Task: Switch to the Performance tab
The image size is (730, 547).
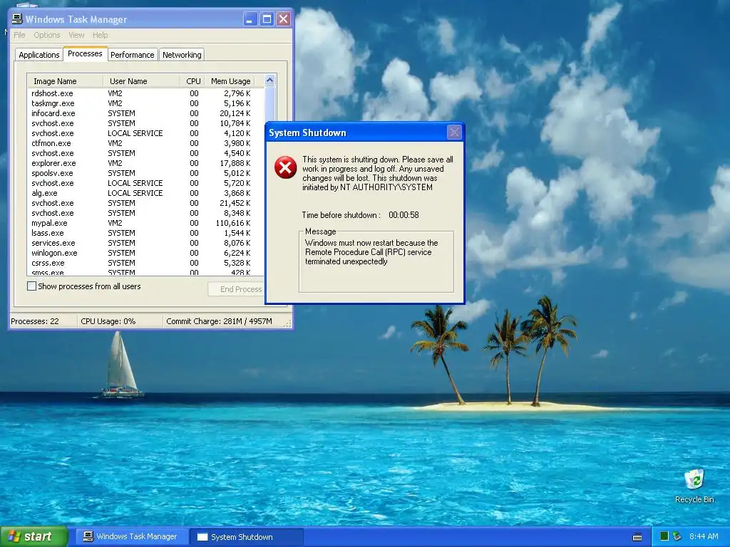Action: tap(132, 55)
